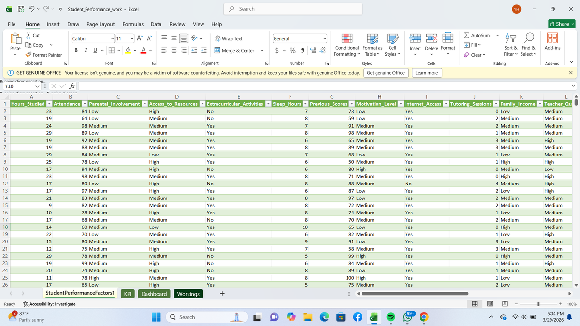Open Conditional Formatting

(347, 44)
